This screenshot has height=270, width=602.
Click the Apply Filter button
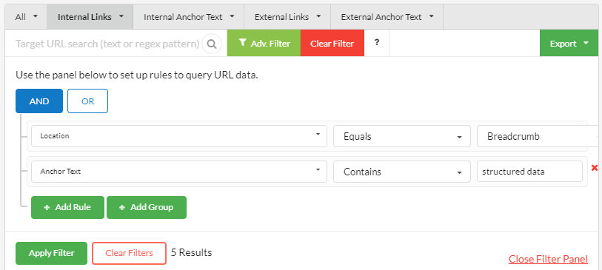tap(51, 253)
